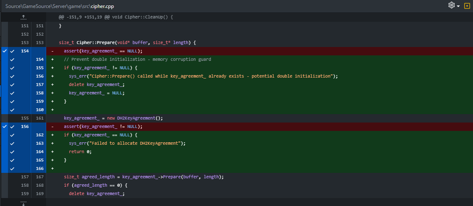The width and height of the screenshot is (473, 206).
Task: Open the dropdown arrow next to the gear
Action: tap(458, 6)
